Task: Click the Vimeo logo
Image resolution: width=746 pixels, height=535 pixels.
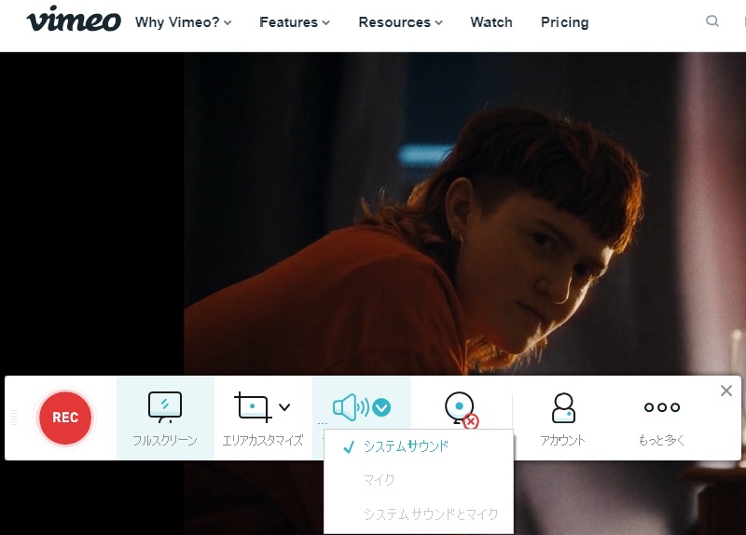Action: click(74, 21)
